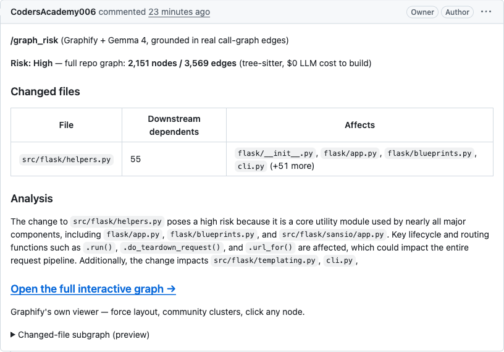
Task: Select the .url_for() code snippet
Action: 271,247
